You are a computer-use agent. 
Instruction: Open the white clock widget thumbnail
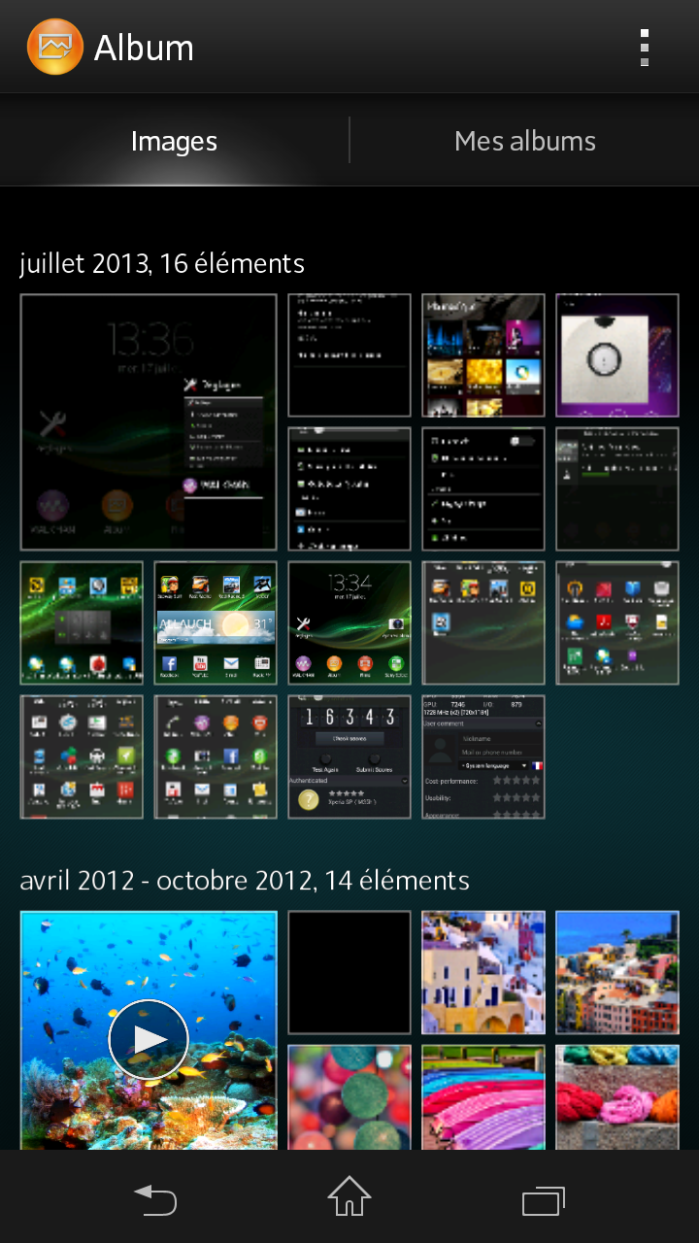[x=617, y=355]
